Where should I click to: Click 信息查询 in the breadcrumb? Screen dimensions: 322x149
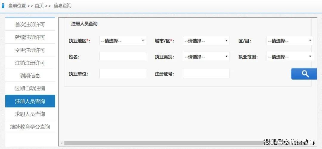63,6
